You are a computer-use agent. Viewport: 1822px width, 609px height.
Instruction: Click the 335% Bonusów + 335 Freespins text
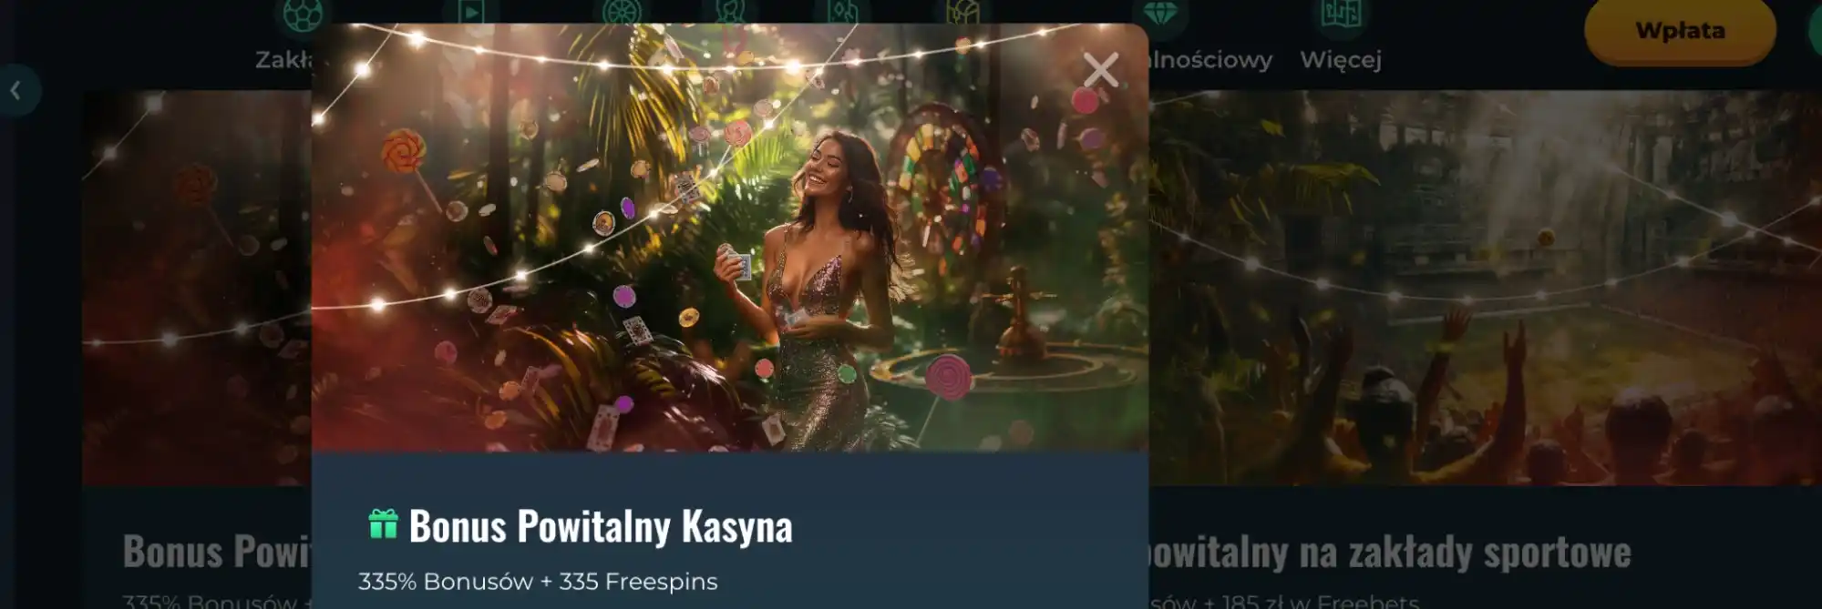pos(538,582)
